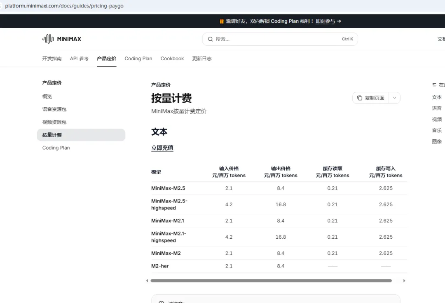Open 语音资源包 in the sidebar

54,109
